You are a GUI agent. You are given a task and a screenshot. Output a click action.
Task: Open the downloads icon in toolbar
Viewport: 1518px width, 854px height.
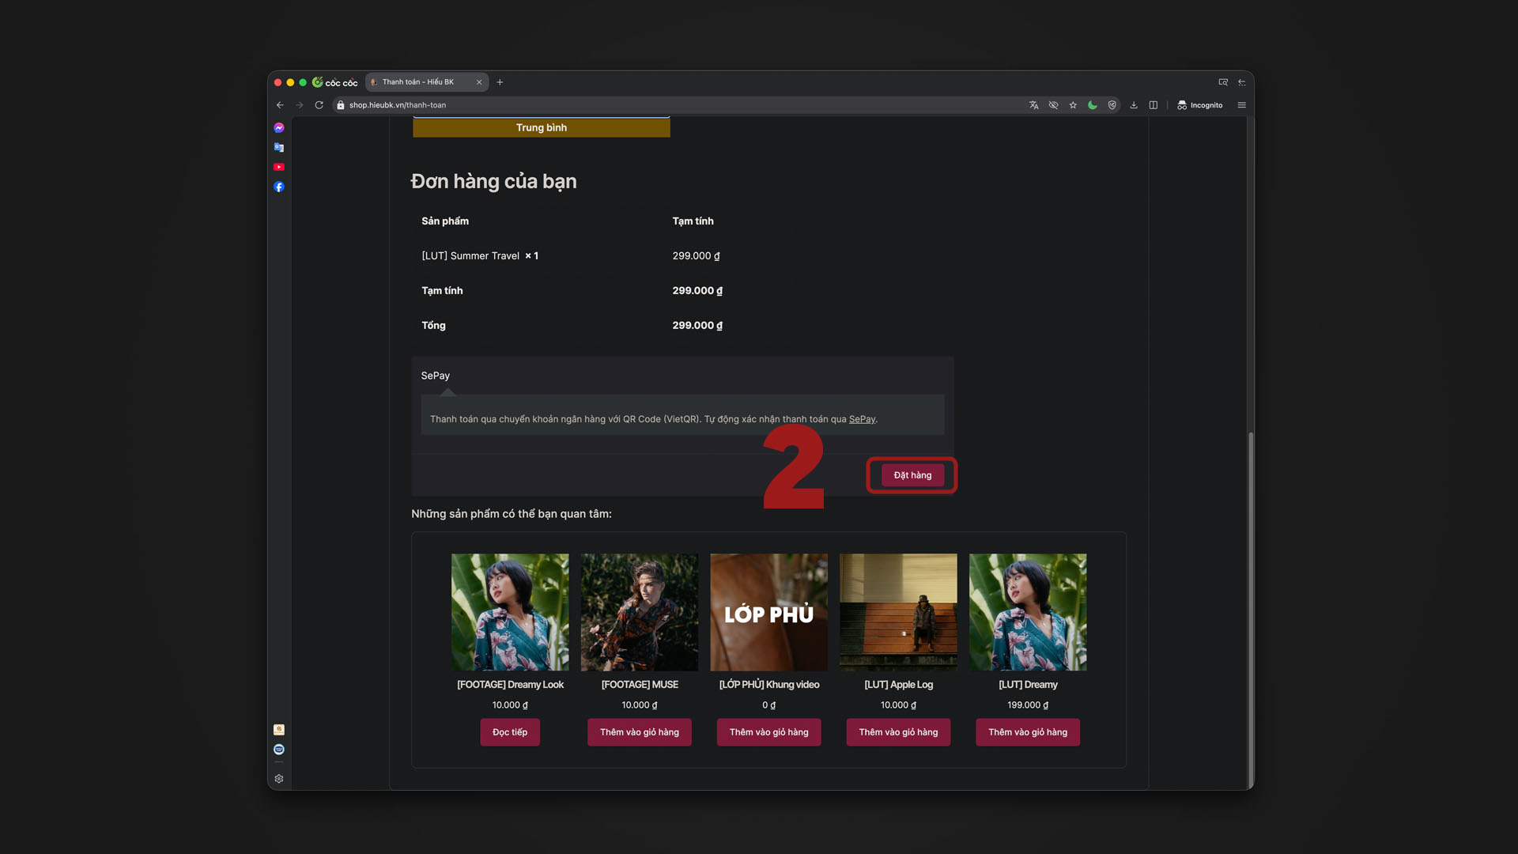1134,105
